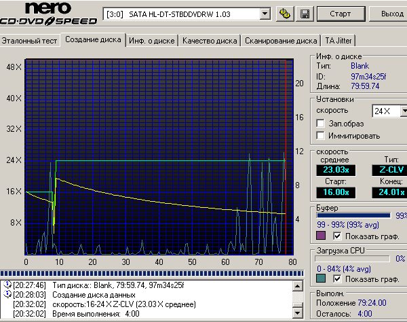
Task: Select log line 'Время выполнения: 4:00'
Action: click(96, 314)
